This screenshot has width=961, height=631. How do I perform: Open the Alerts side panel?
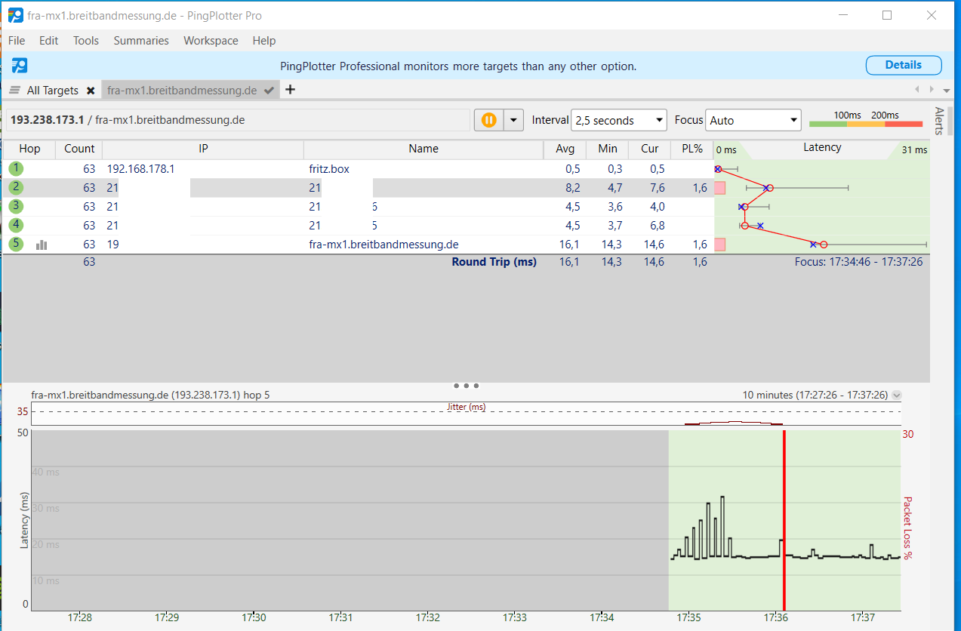coord(938,121)
